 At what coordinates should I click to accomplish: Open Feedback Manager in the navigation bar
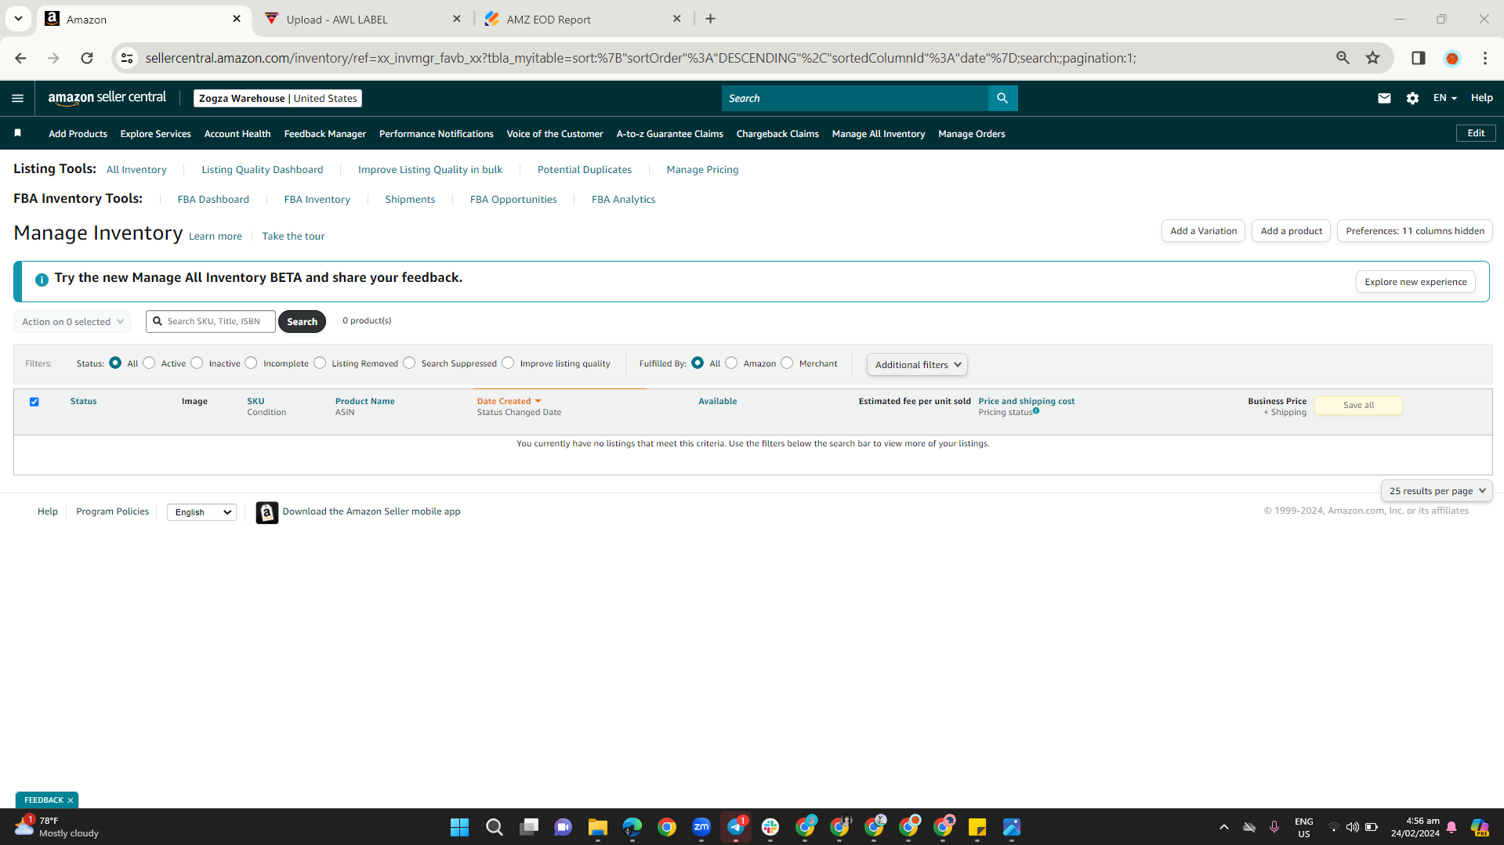tap(324, 134)
